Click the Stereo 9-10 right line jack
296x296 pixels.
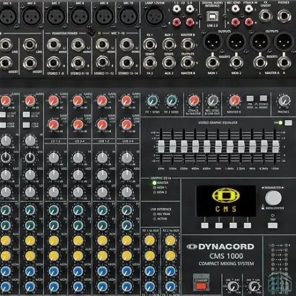click(x=78, y=62)
